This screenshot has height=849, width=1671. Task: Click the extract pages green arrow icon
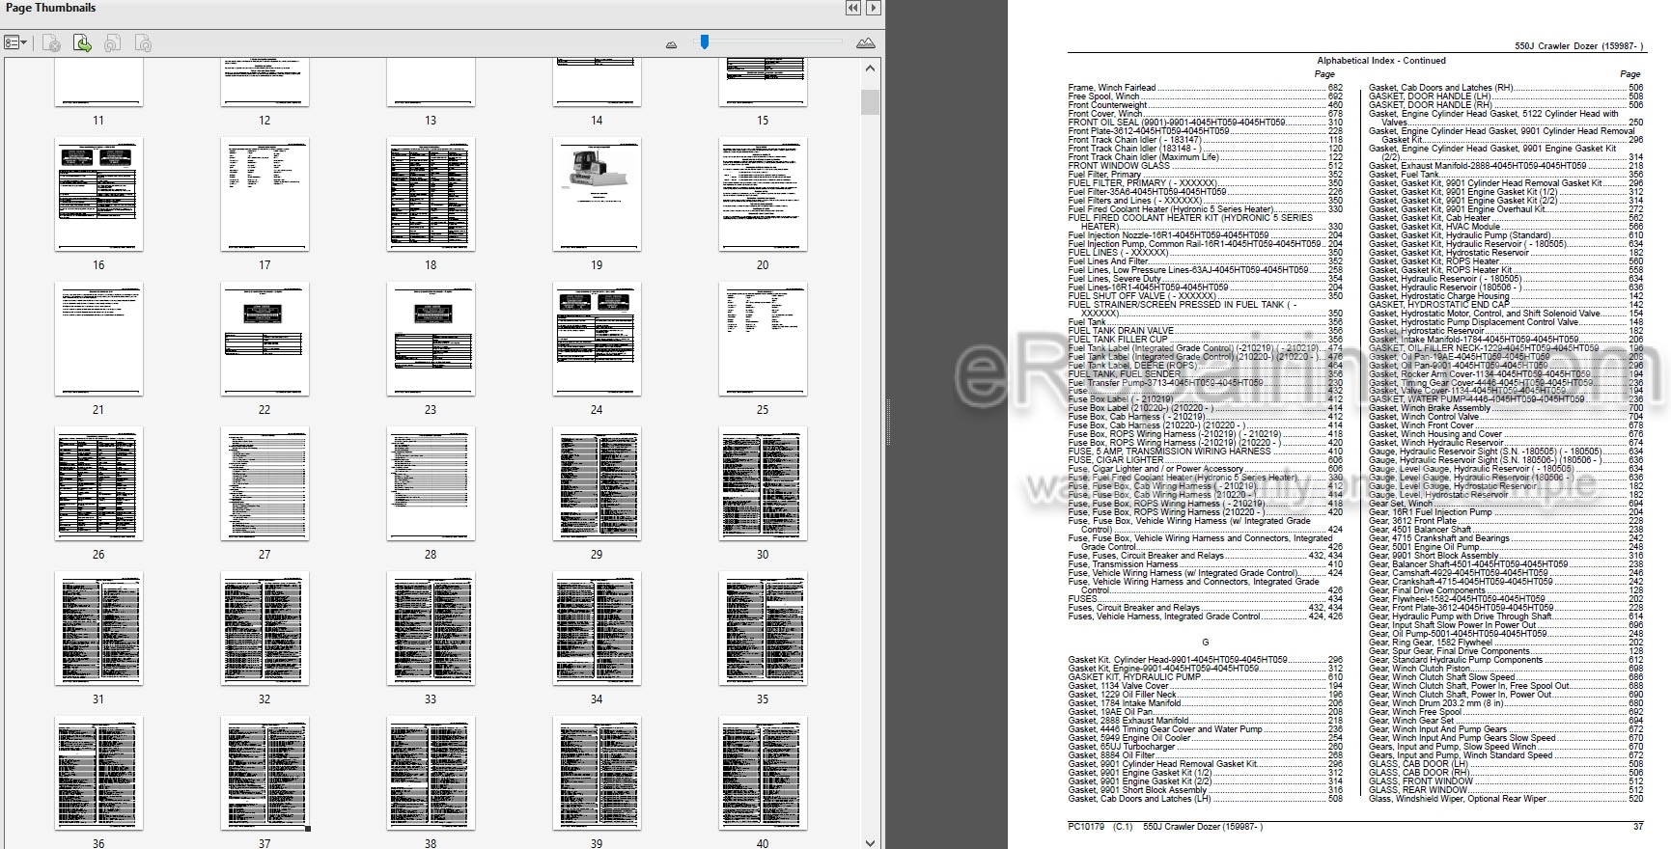[83, 43]
